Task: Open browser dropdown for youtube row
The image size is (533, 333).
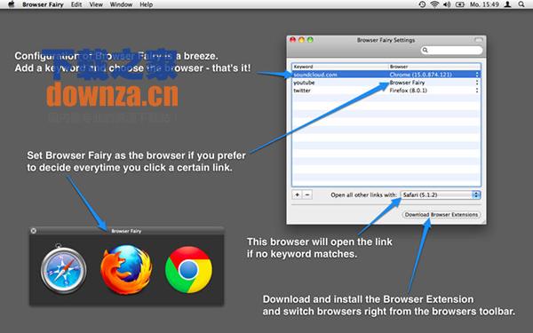Action: pos(477,83)
